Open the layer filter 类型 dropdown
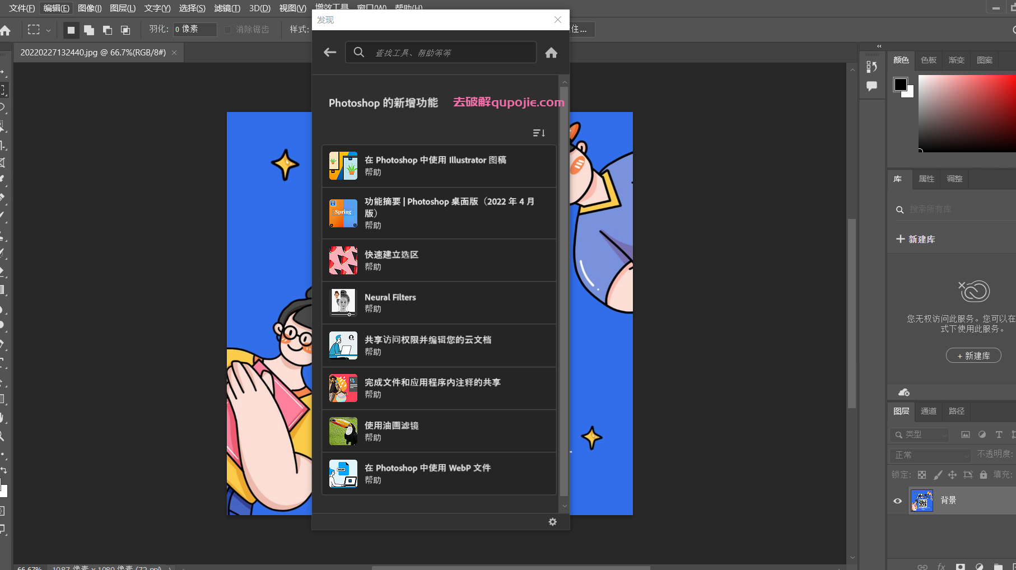The height and width of the screenshot is (570, 1016). pyautogui.click(x=919, y=434)
